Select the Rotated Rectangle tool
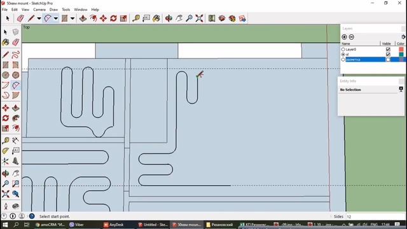 click(x=15, y=65)
